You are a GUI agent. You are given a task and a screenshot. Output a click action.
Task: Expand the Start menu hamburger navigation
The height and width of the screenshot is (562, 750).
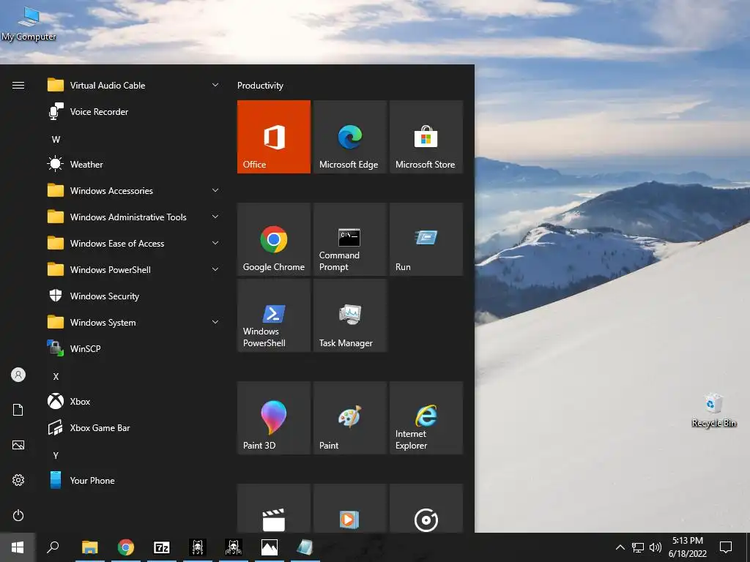(18, 86)
